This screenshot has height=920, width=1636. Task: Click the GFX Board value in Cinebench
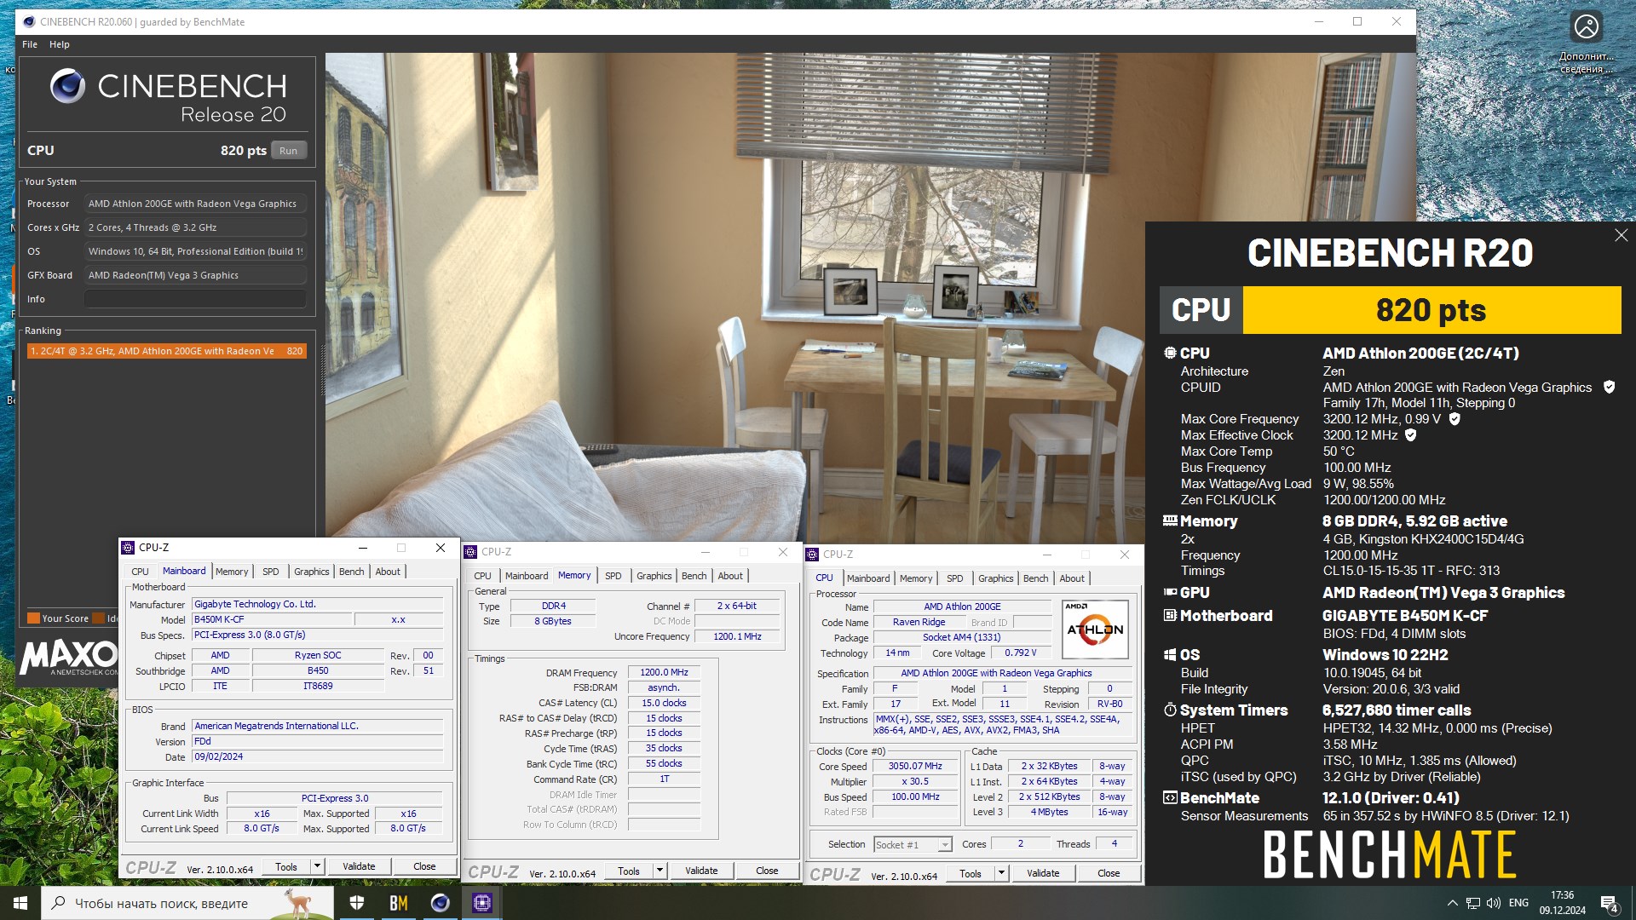tap(195, 275)
